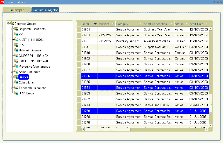Image resolution: width=223 pixels, height=143 pixels.
Task: Click the KPZ group folder icon
Action: tap(16, 45)
